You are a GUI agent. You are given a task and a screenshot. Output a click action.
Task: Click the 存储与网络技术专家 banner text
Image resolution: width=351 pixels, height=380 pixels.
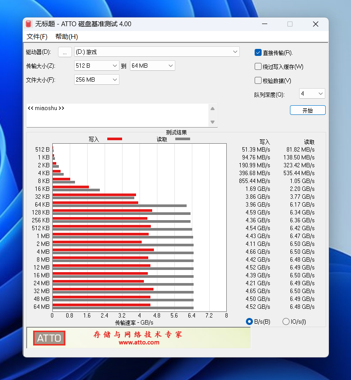click(x=138, y=335)
